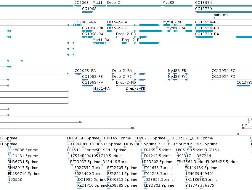Click transcript CG1968-RA
This screenshot has width=252, height=190.
tap(93, 34)
